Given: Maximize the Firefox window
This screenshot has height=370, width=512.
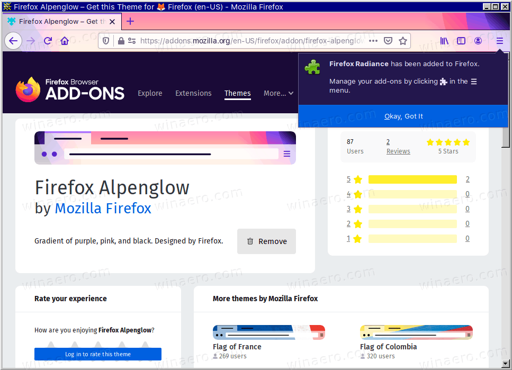Looking at the screenshot, I should pos(495,6).
